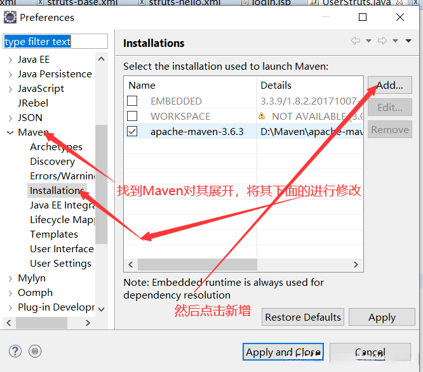Click the Remove button
423x372 pixels.
[390, 129]
